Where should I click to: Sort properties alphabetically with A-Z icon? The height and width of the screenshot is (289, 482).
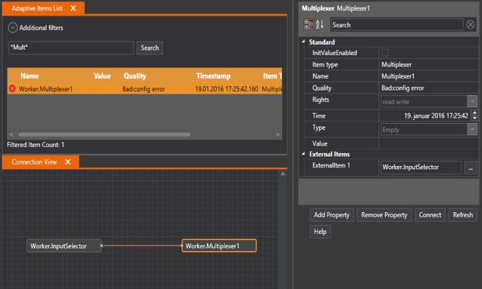[320, 24]
